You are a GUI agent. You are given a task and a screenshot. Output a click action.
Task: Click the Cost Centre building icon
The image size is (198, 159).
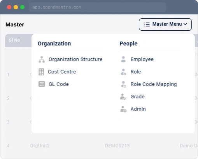[x=41, y=72]
